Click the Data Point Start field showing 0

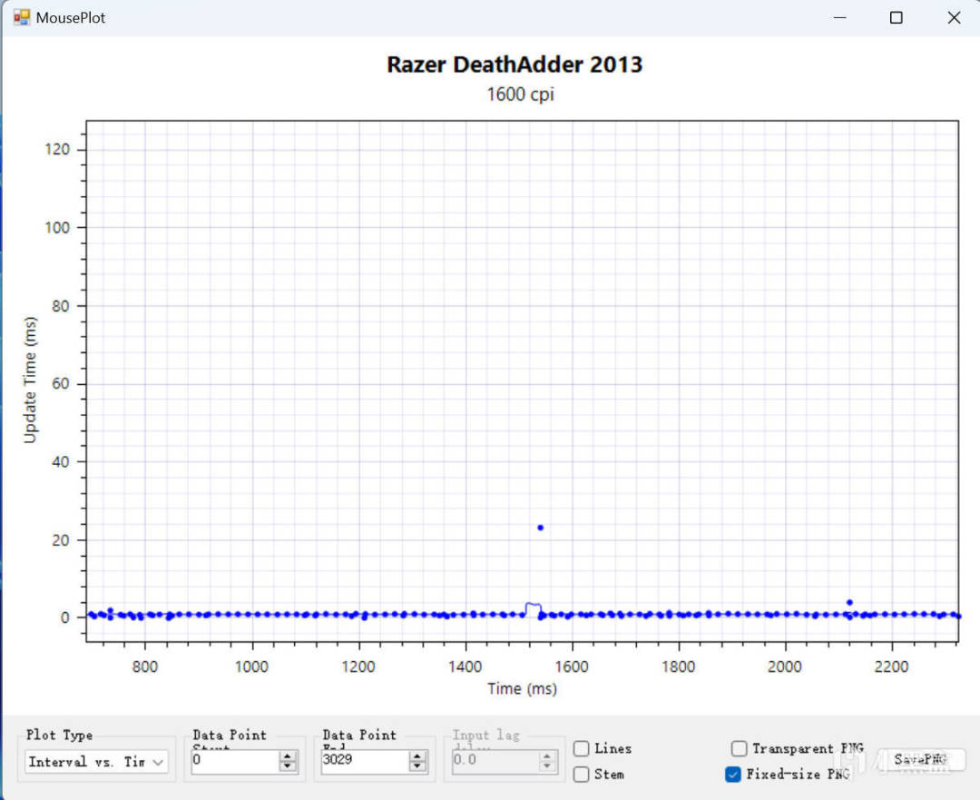236,761
